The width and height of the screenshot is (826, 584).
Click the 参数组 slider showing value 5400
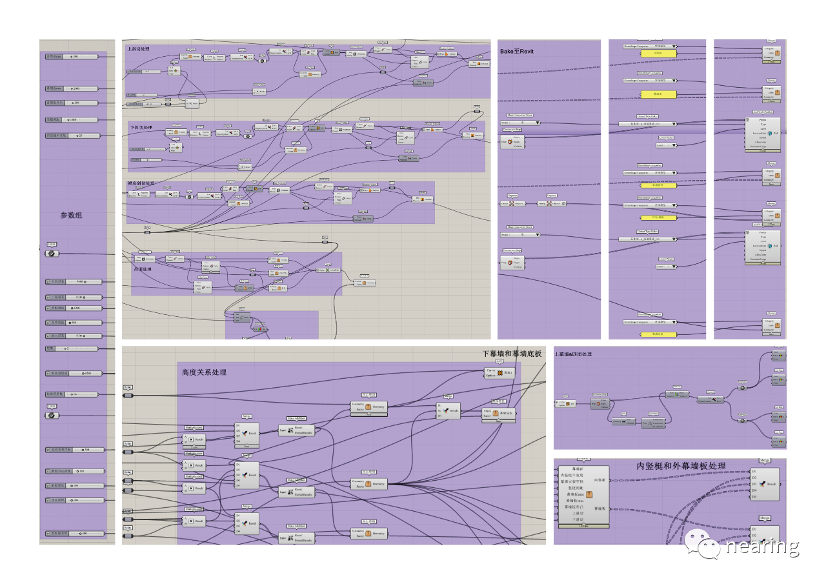click(74, 282)
